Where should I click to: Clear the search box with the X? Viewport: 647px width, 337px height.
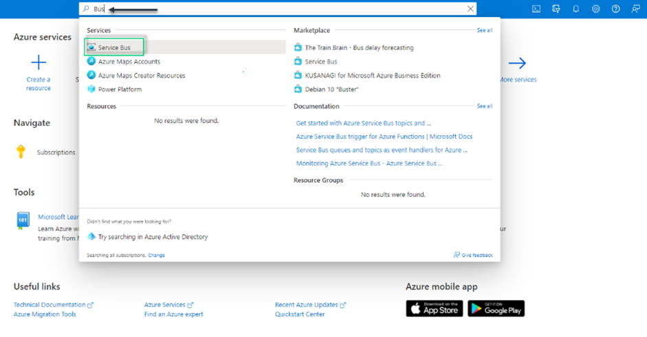(470, 9)
